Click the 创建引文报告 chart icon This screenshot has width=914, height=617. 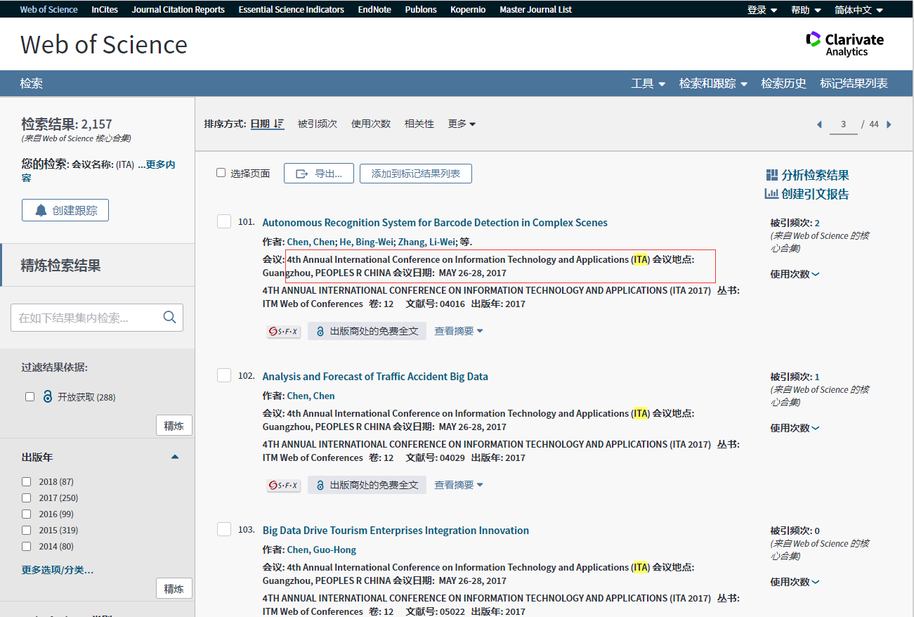pos(771,194)
